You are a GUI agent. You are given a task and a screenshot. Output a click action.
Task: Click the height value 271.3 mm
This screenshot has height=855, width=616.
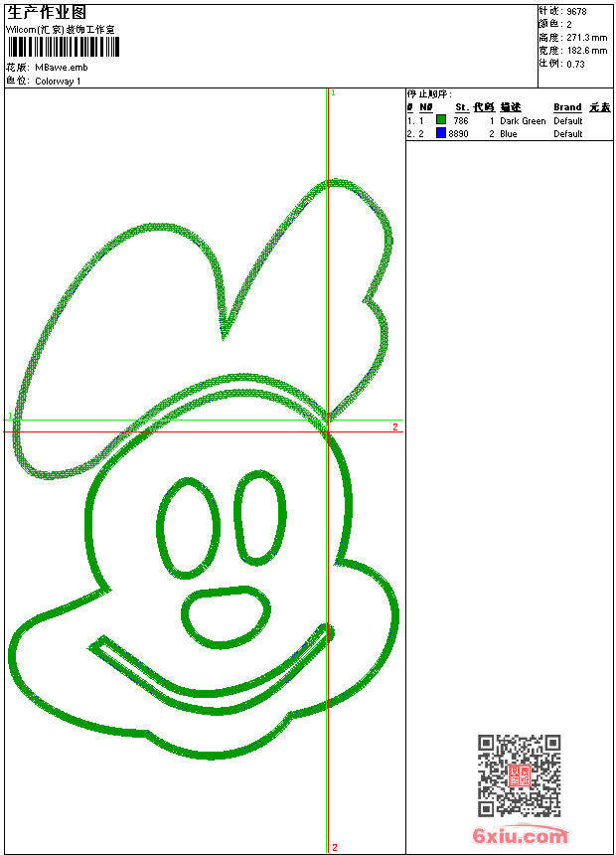586,38
